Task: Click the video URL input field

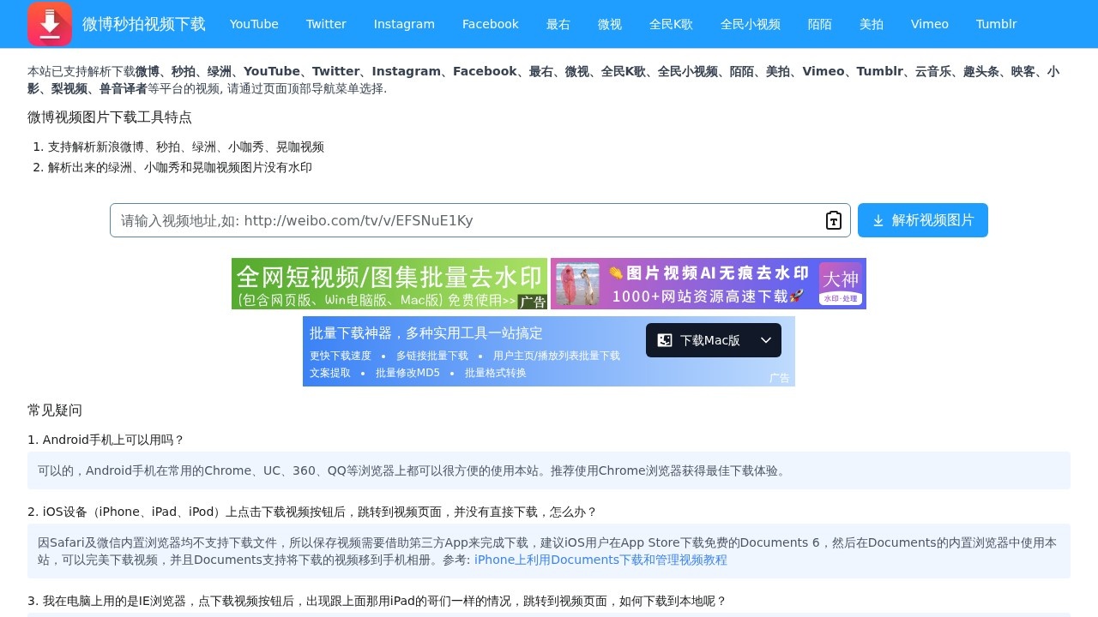Action: tap(472, 220)
